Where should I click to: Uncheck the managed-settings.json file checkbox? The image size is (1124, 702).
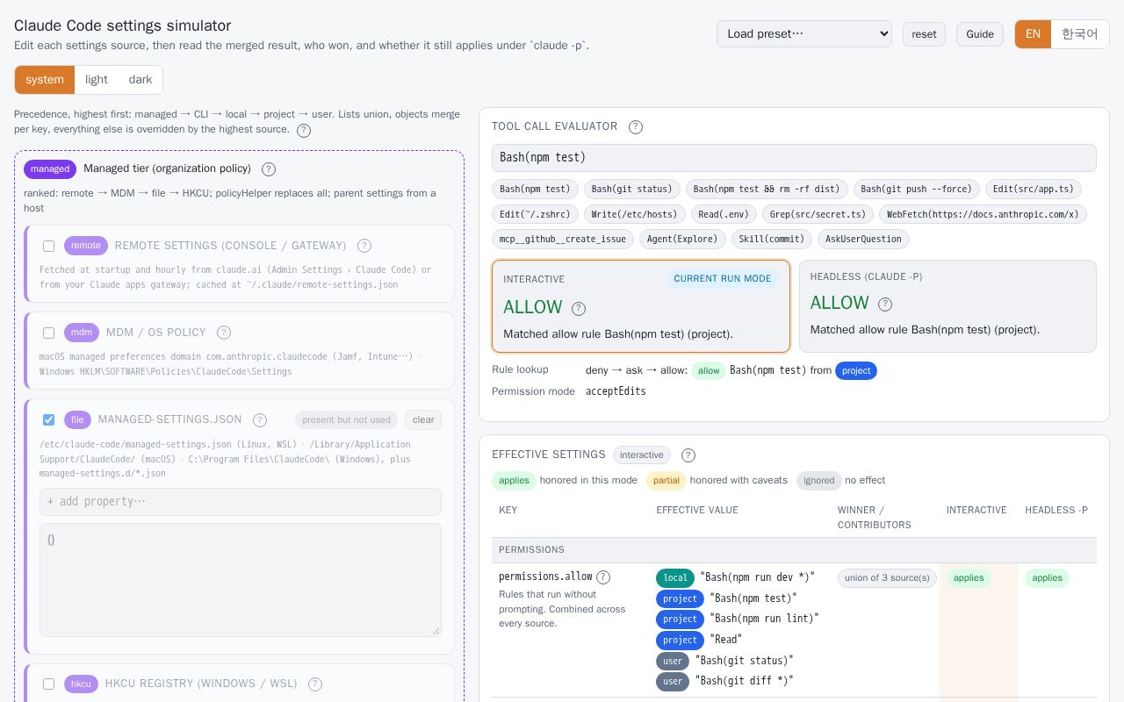(x=49, y=419)
